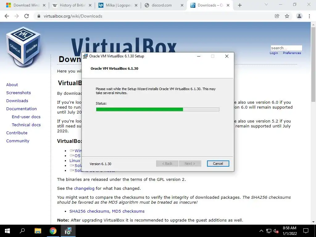Click Chrome icon in the taskbar
This screenshot has height=237, width=316.
tap(53, 231)
